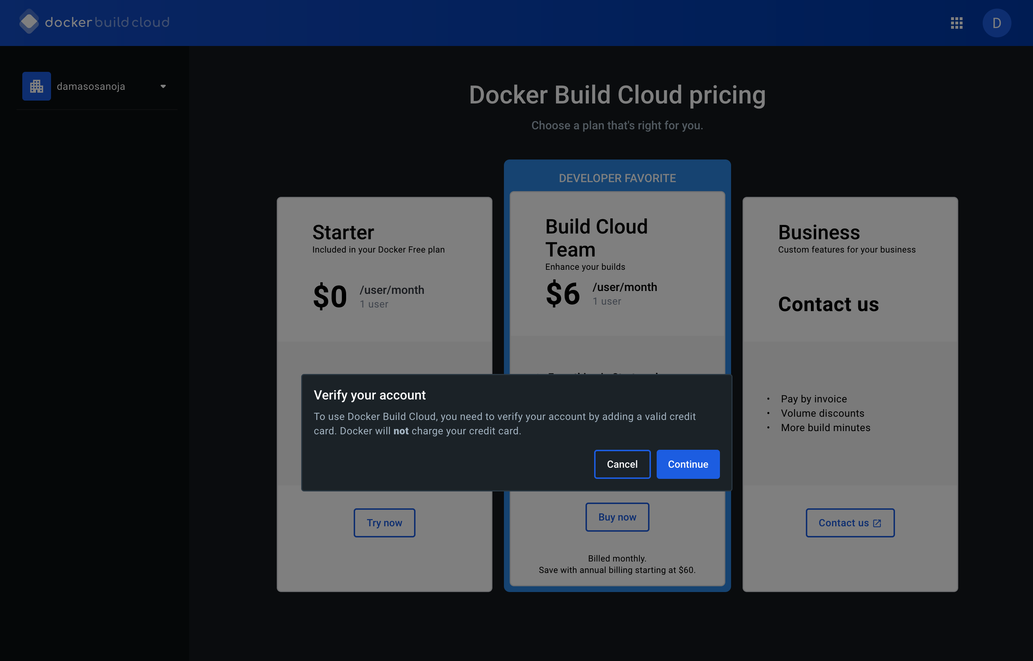Screen dimensions: 1033x661
Task: Click the Business plan heading
Action: pos(819,232)
